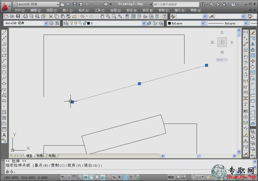Select the Rotate tool
This screenshot has height=181, width=258.
[253, 67]
